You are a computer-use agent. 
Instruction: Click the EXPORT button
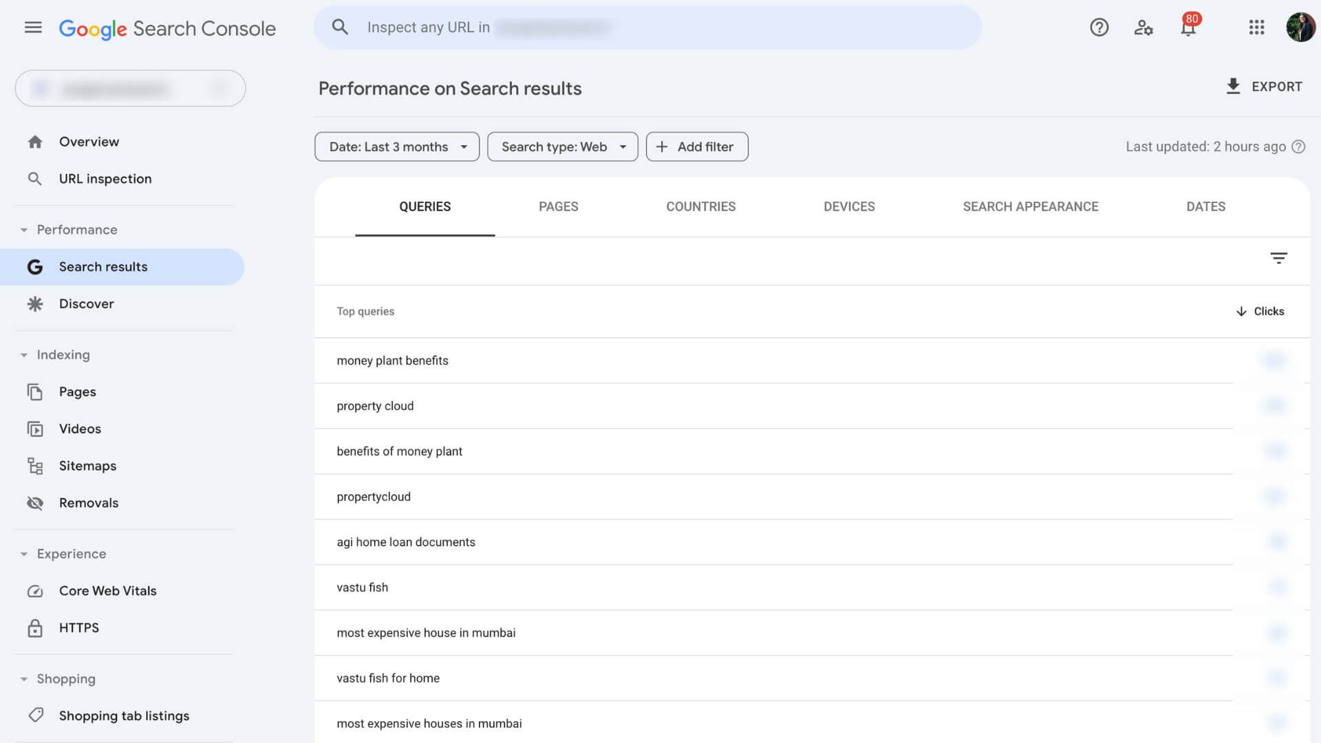point(1265,87)
